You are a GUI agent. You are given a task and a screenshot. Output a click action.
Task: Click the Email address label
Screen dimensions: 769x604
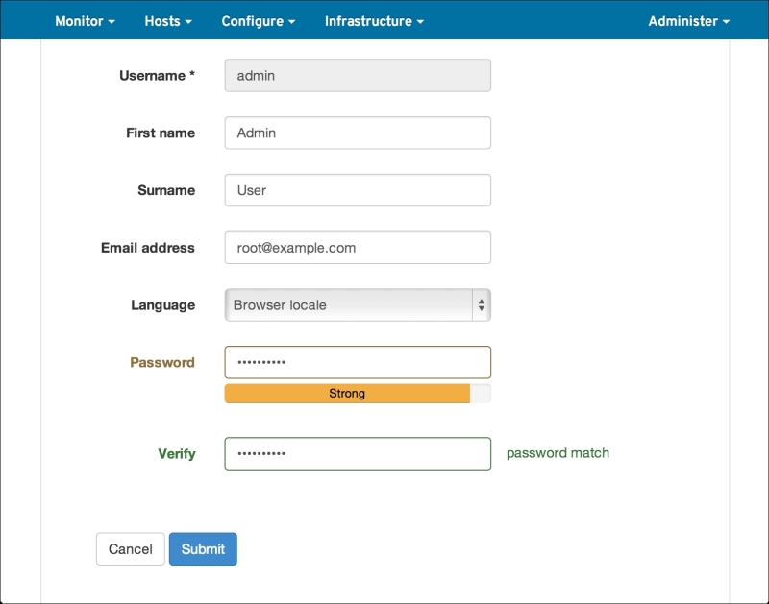147,248
